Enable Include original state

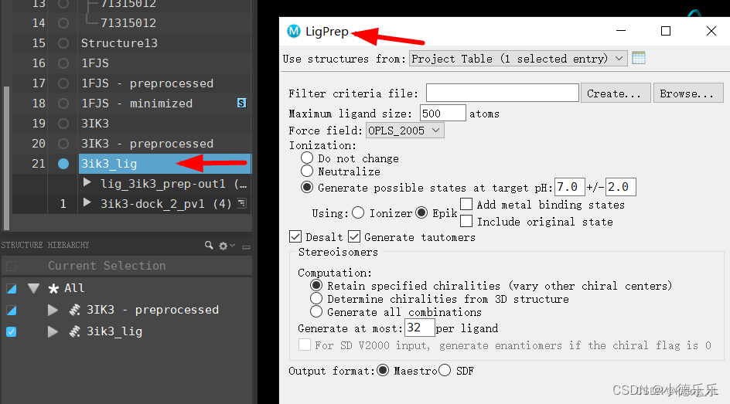click(x=466, y=220)
